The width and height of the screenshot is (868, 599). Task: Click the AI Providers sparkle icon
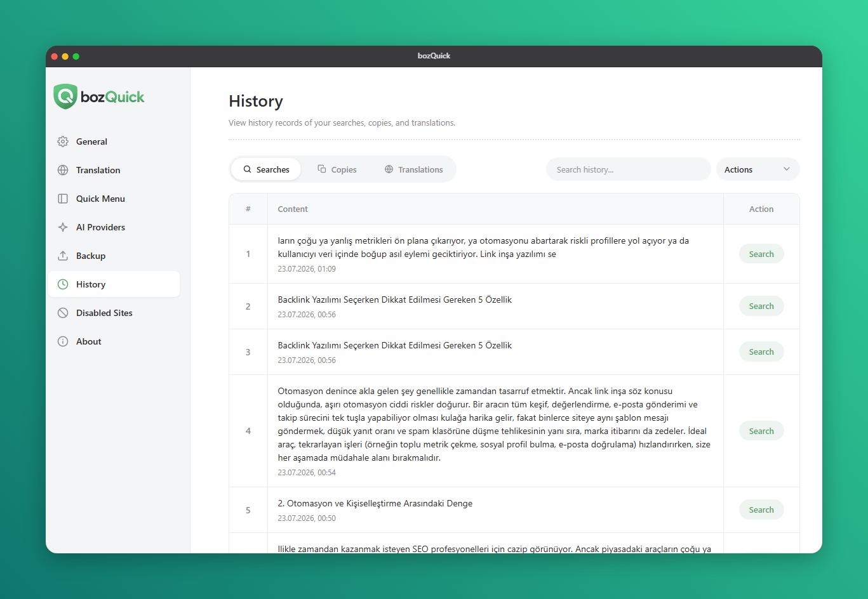[x=63, y=227]
